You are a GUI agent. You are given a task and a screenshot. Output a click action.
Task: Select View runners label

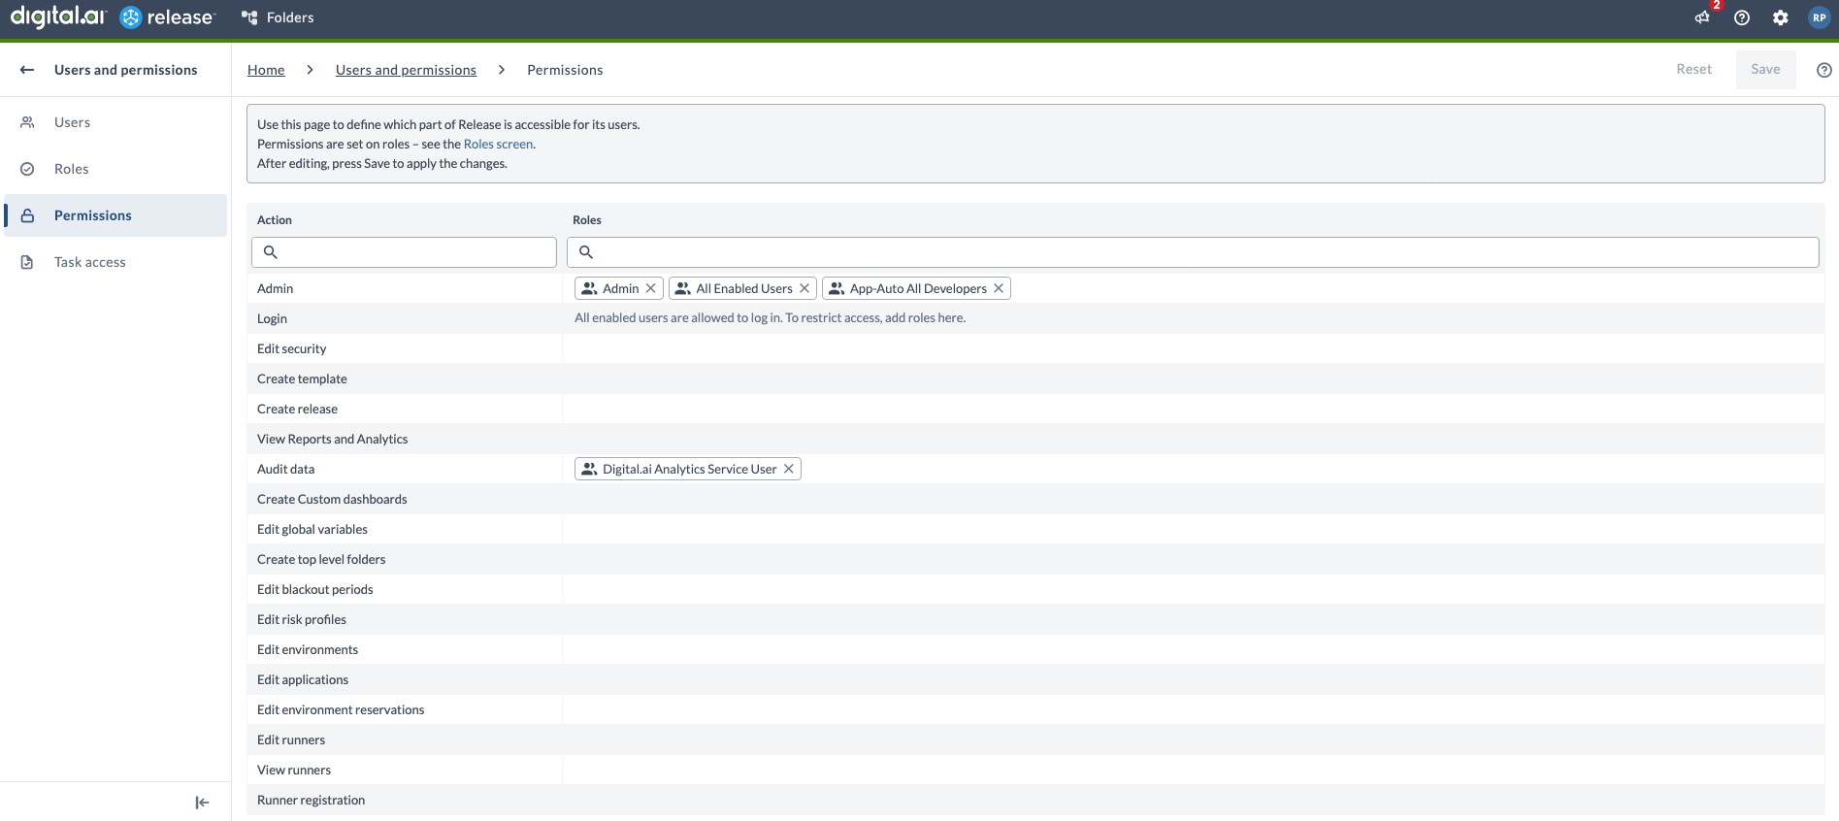[x=294, y=770]
